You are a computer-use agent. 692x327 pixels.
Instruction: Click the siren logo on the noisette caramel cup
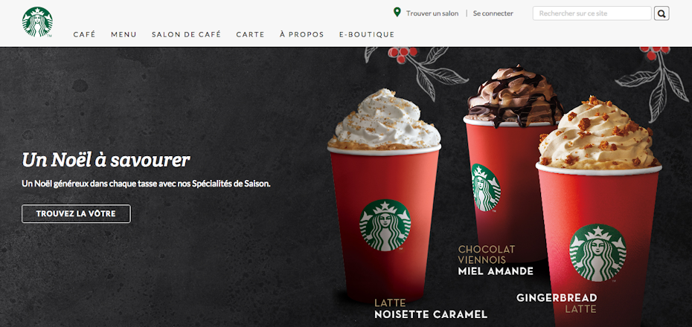tap(385, 225)
